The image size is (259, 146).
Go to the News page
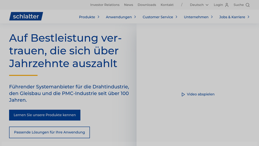129,5
